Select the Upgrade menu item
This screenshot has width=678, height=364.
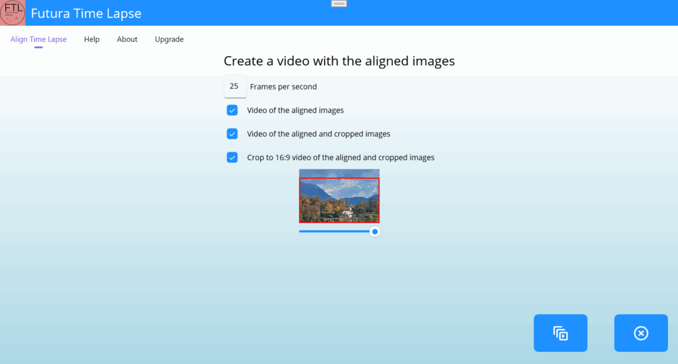169,40
